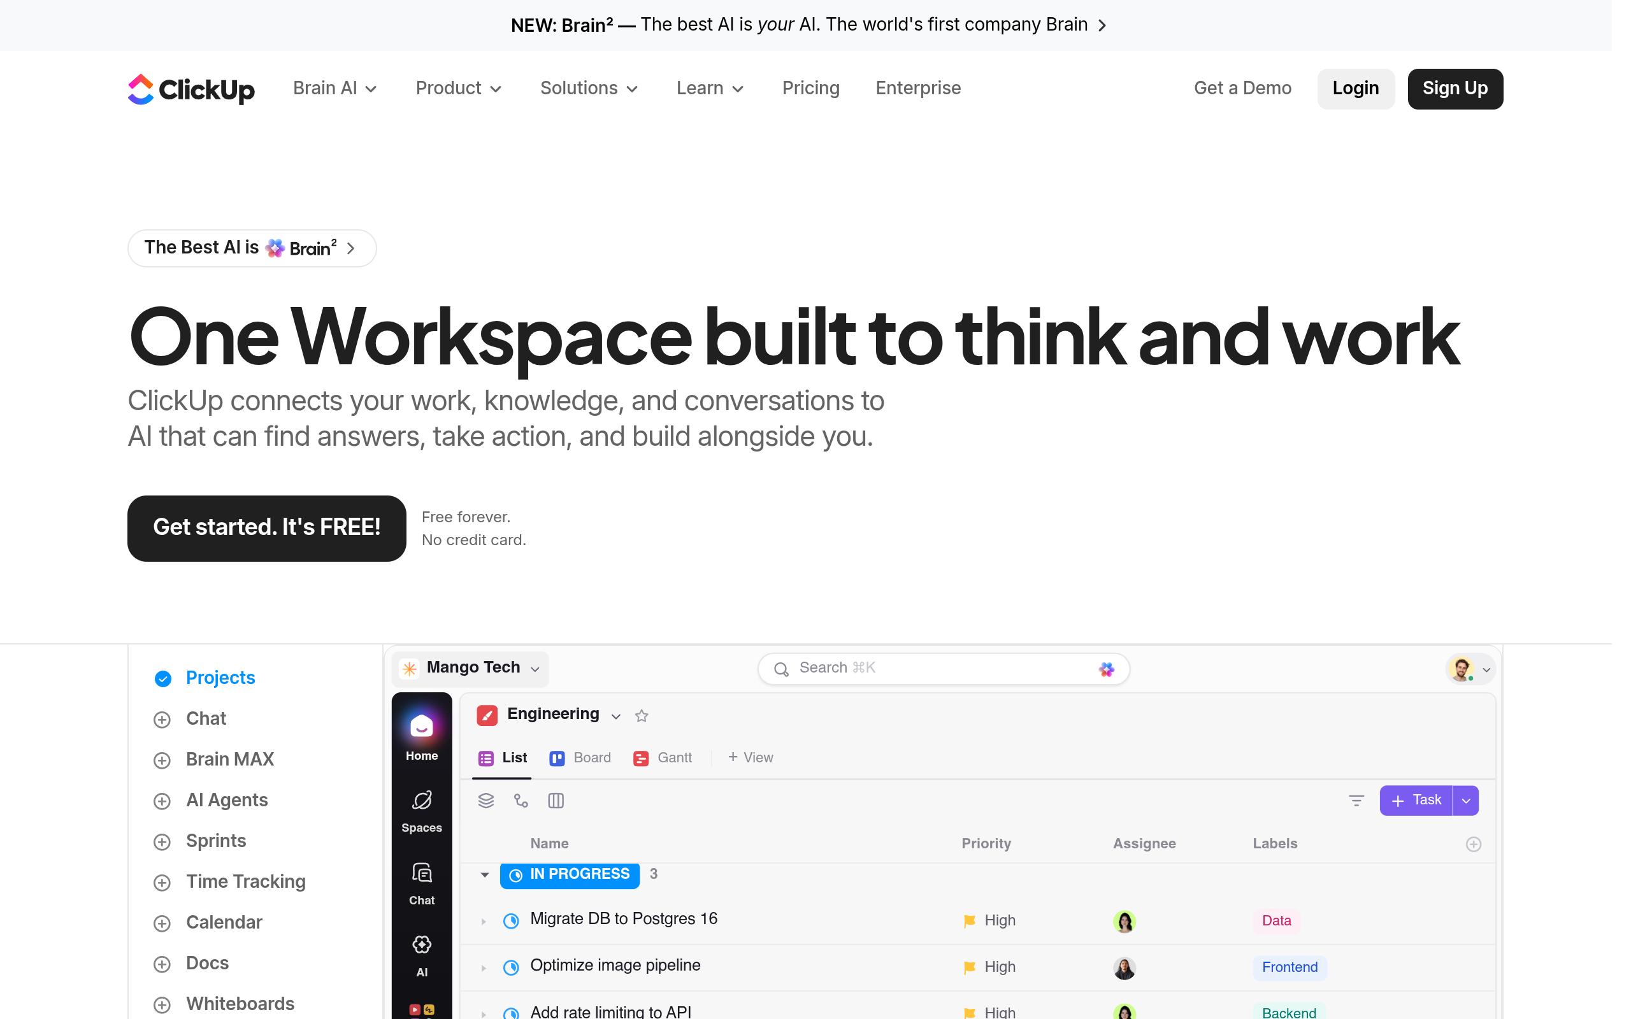Viewport: 1631px width, 1019px height.
Task: Collapse the IN PROGRESS group triangle
Action: [484, 875]
